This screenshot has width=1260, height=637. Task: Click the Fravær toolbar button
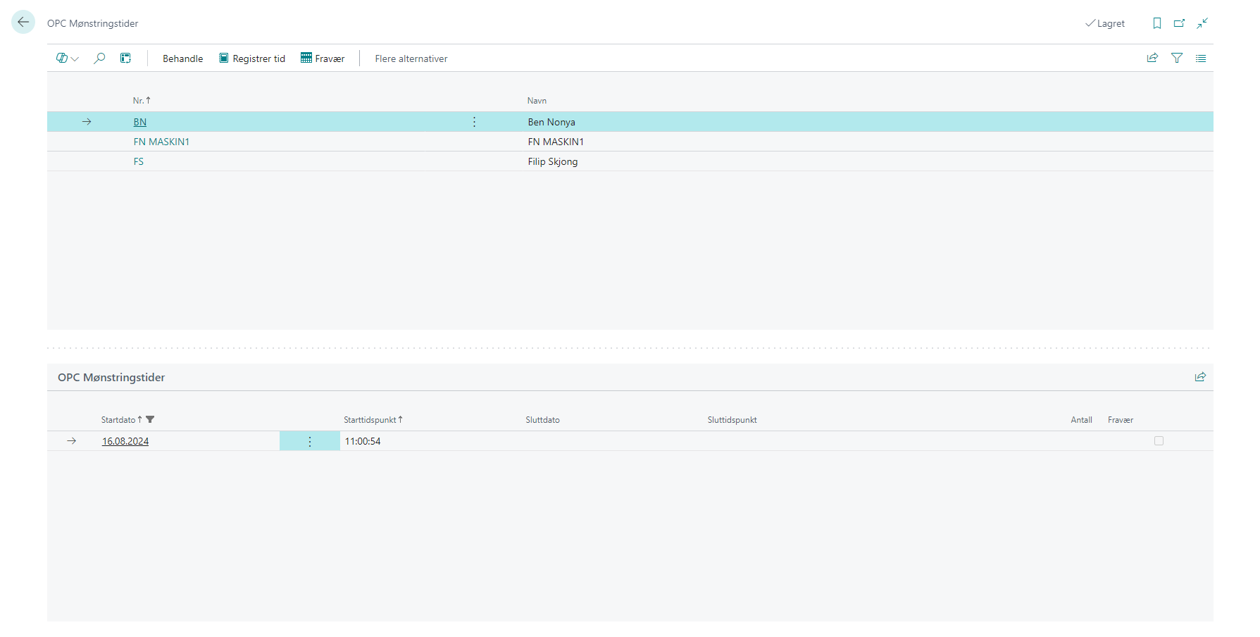[x=323, y=58]
